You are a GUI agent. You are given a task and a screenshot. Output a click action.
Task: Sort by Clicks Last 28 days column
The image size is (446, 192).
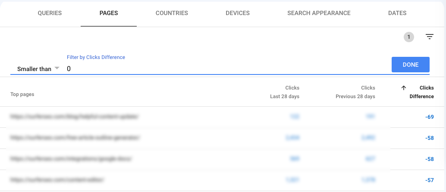pyautogui.click(x=285, y=92)
